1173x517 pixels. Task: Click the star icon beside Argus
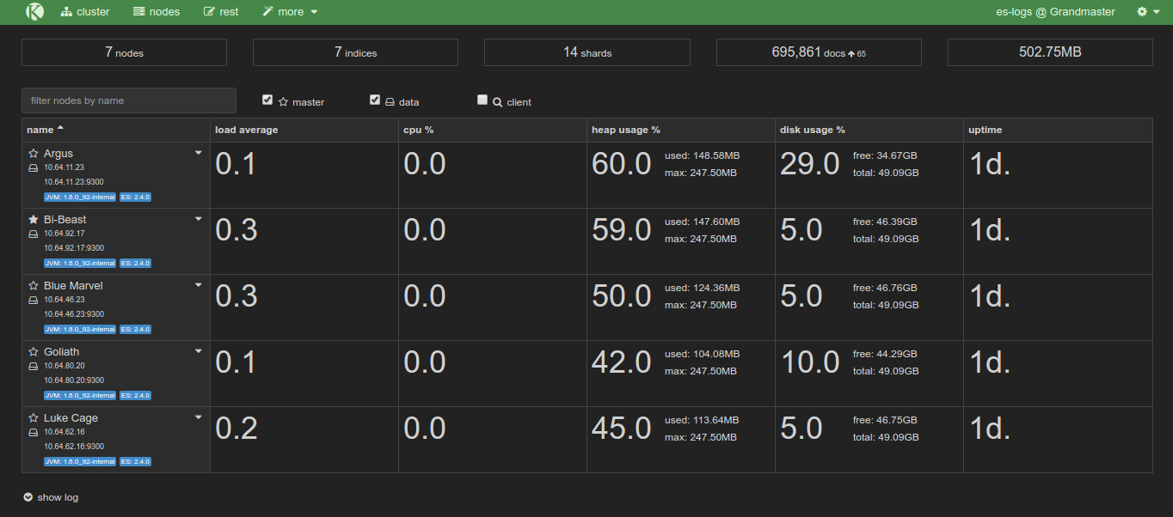point(34,154)
